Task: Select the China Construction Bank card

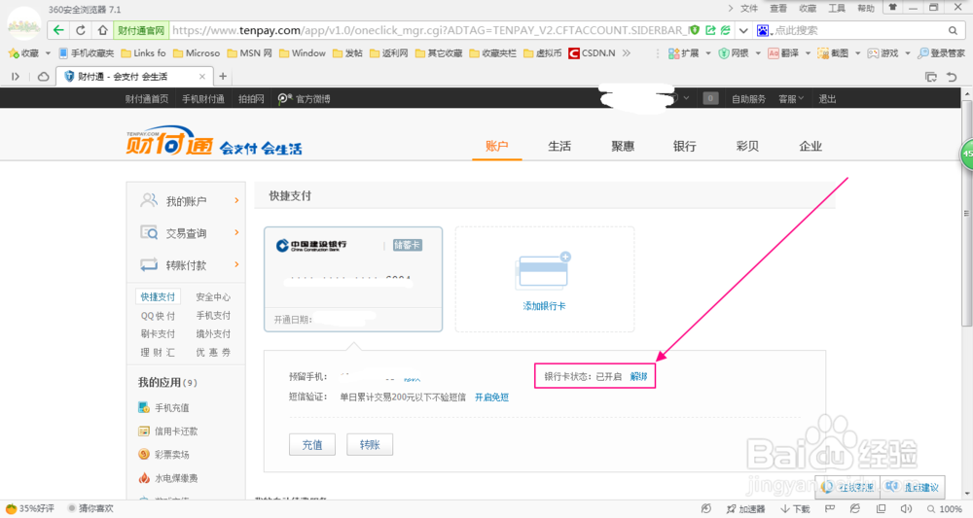Action: 353,279
